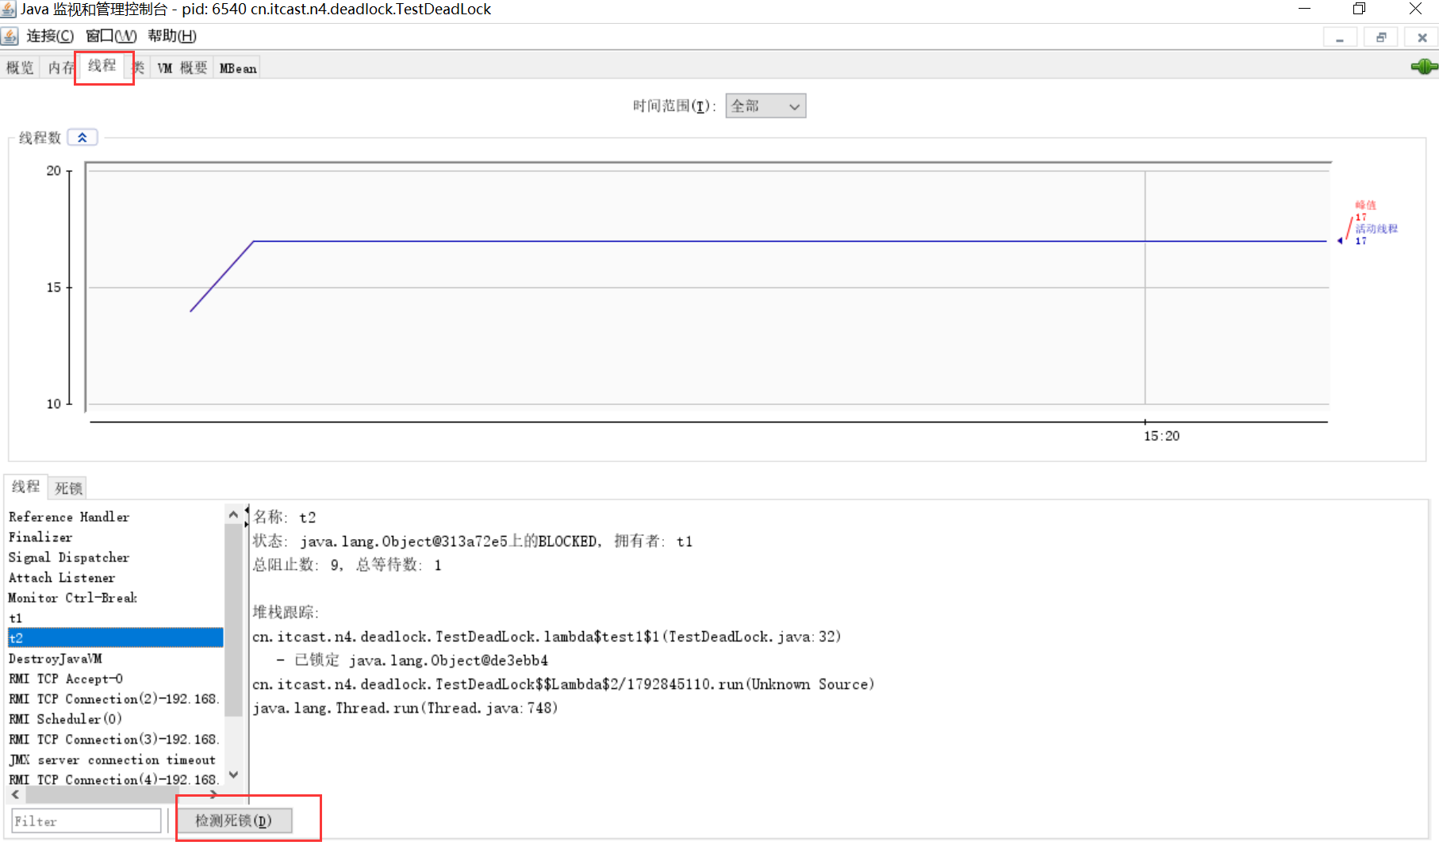Click stack line Thread.java:748
Viewport: 1439px width, 849px height.
pos(405,708)
